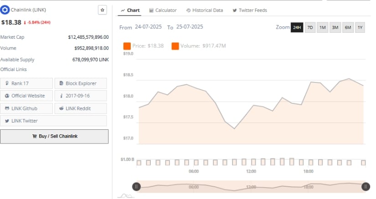Select the 6M zoom range
The height and width of the screenshot is (199, 376).
348,27
